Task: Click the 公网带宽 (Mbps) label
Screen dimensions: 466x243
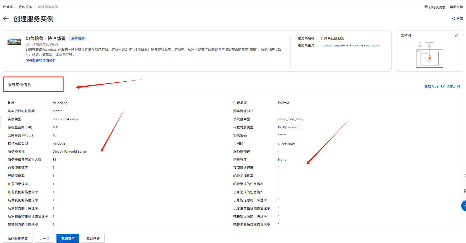Action: pos(20,135)
